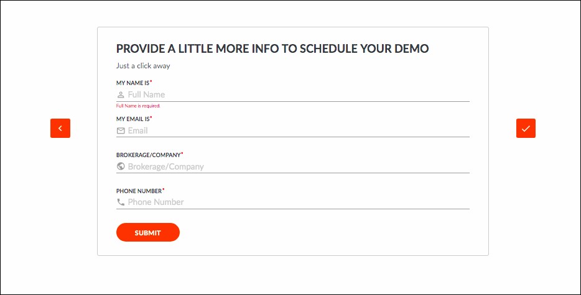Click the envelope icon beside Email
The image size is (581, 295).
point(121,130)
